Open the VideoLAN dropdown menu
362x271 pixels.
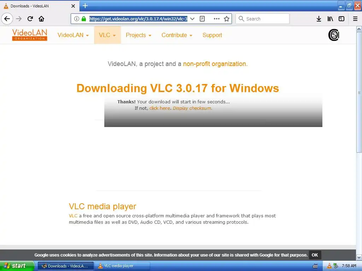click(73, 35)
